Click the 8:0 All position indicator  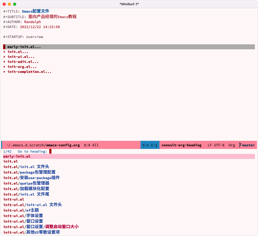point(91,145)
